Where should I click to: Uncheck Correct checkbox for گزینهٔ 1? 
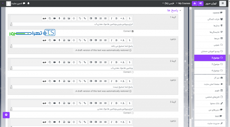[x=133, y=31]
